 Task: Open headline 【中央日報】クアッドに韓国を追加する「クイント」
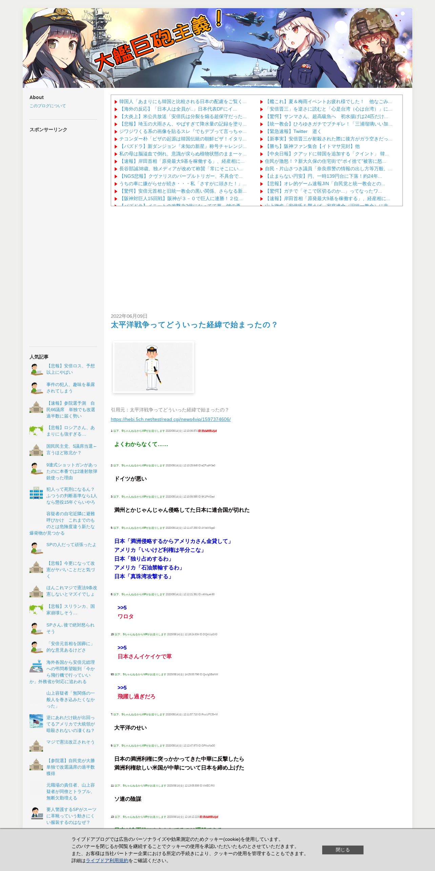pyautogui.click(x=327, y=154)
